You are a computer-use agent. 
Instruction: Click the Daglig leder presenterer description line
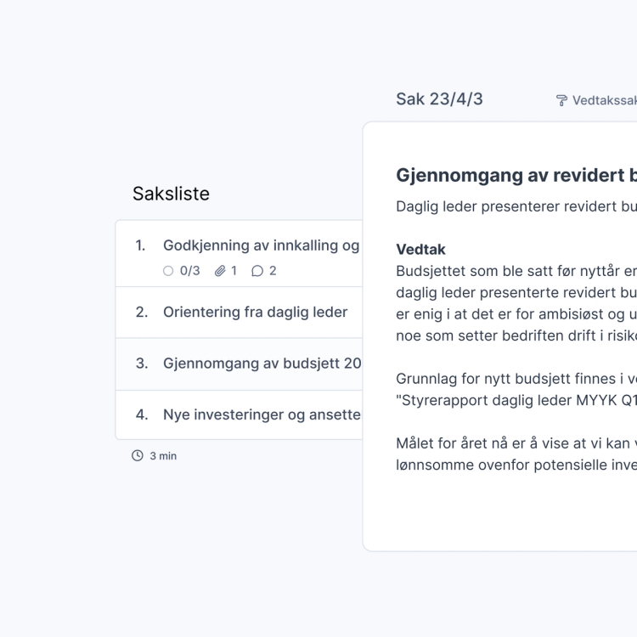coord(516,206)
